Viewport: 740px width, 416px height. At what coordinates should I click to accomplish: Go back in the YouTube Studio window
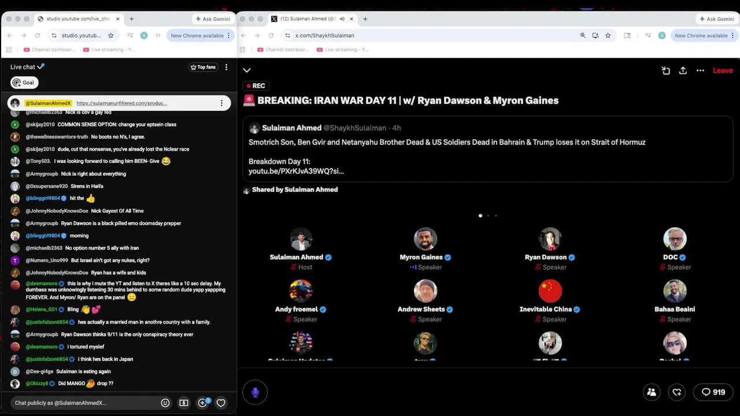point(9,35)
